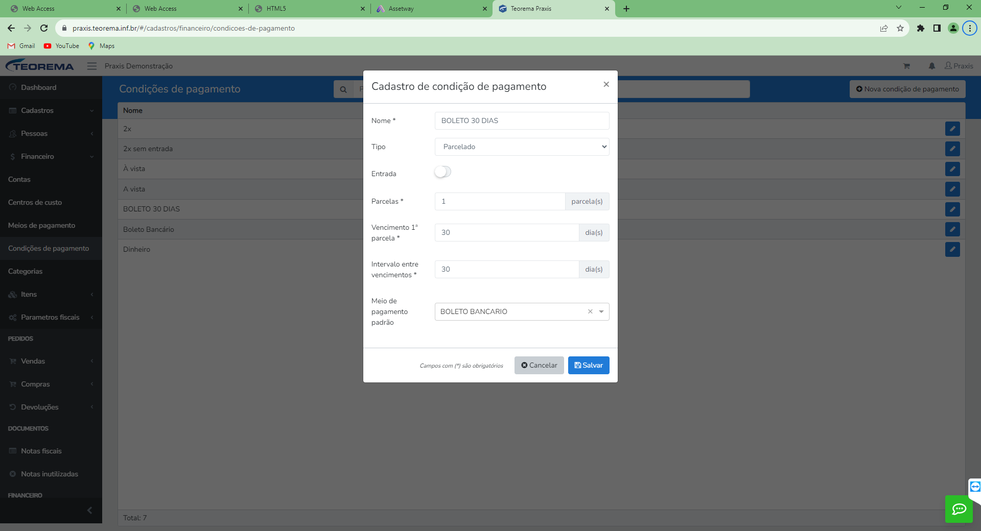Screen dimensions: 981x531
Task: Select the Boleto Bancário row name
Action: pyautogui.click(x=148, y=229)
